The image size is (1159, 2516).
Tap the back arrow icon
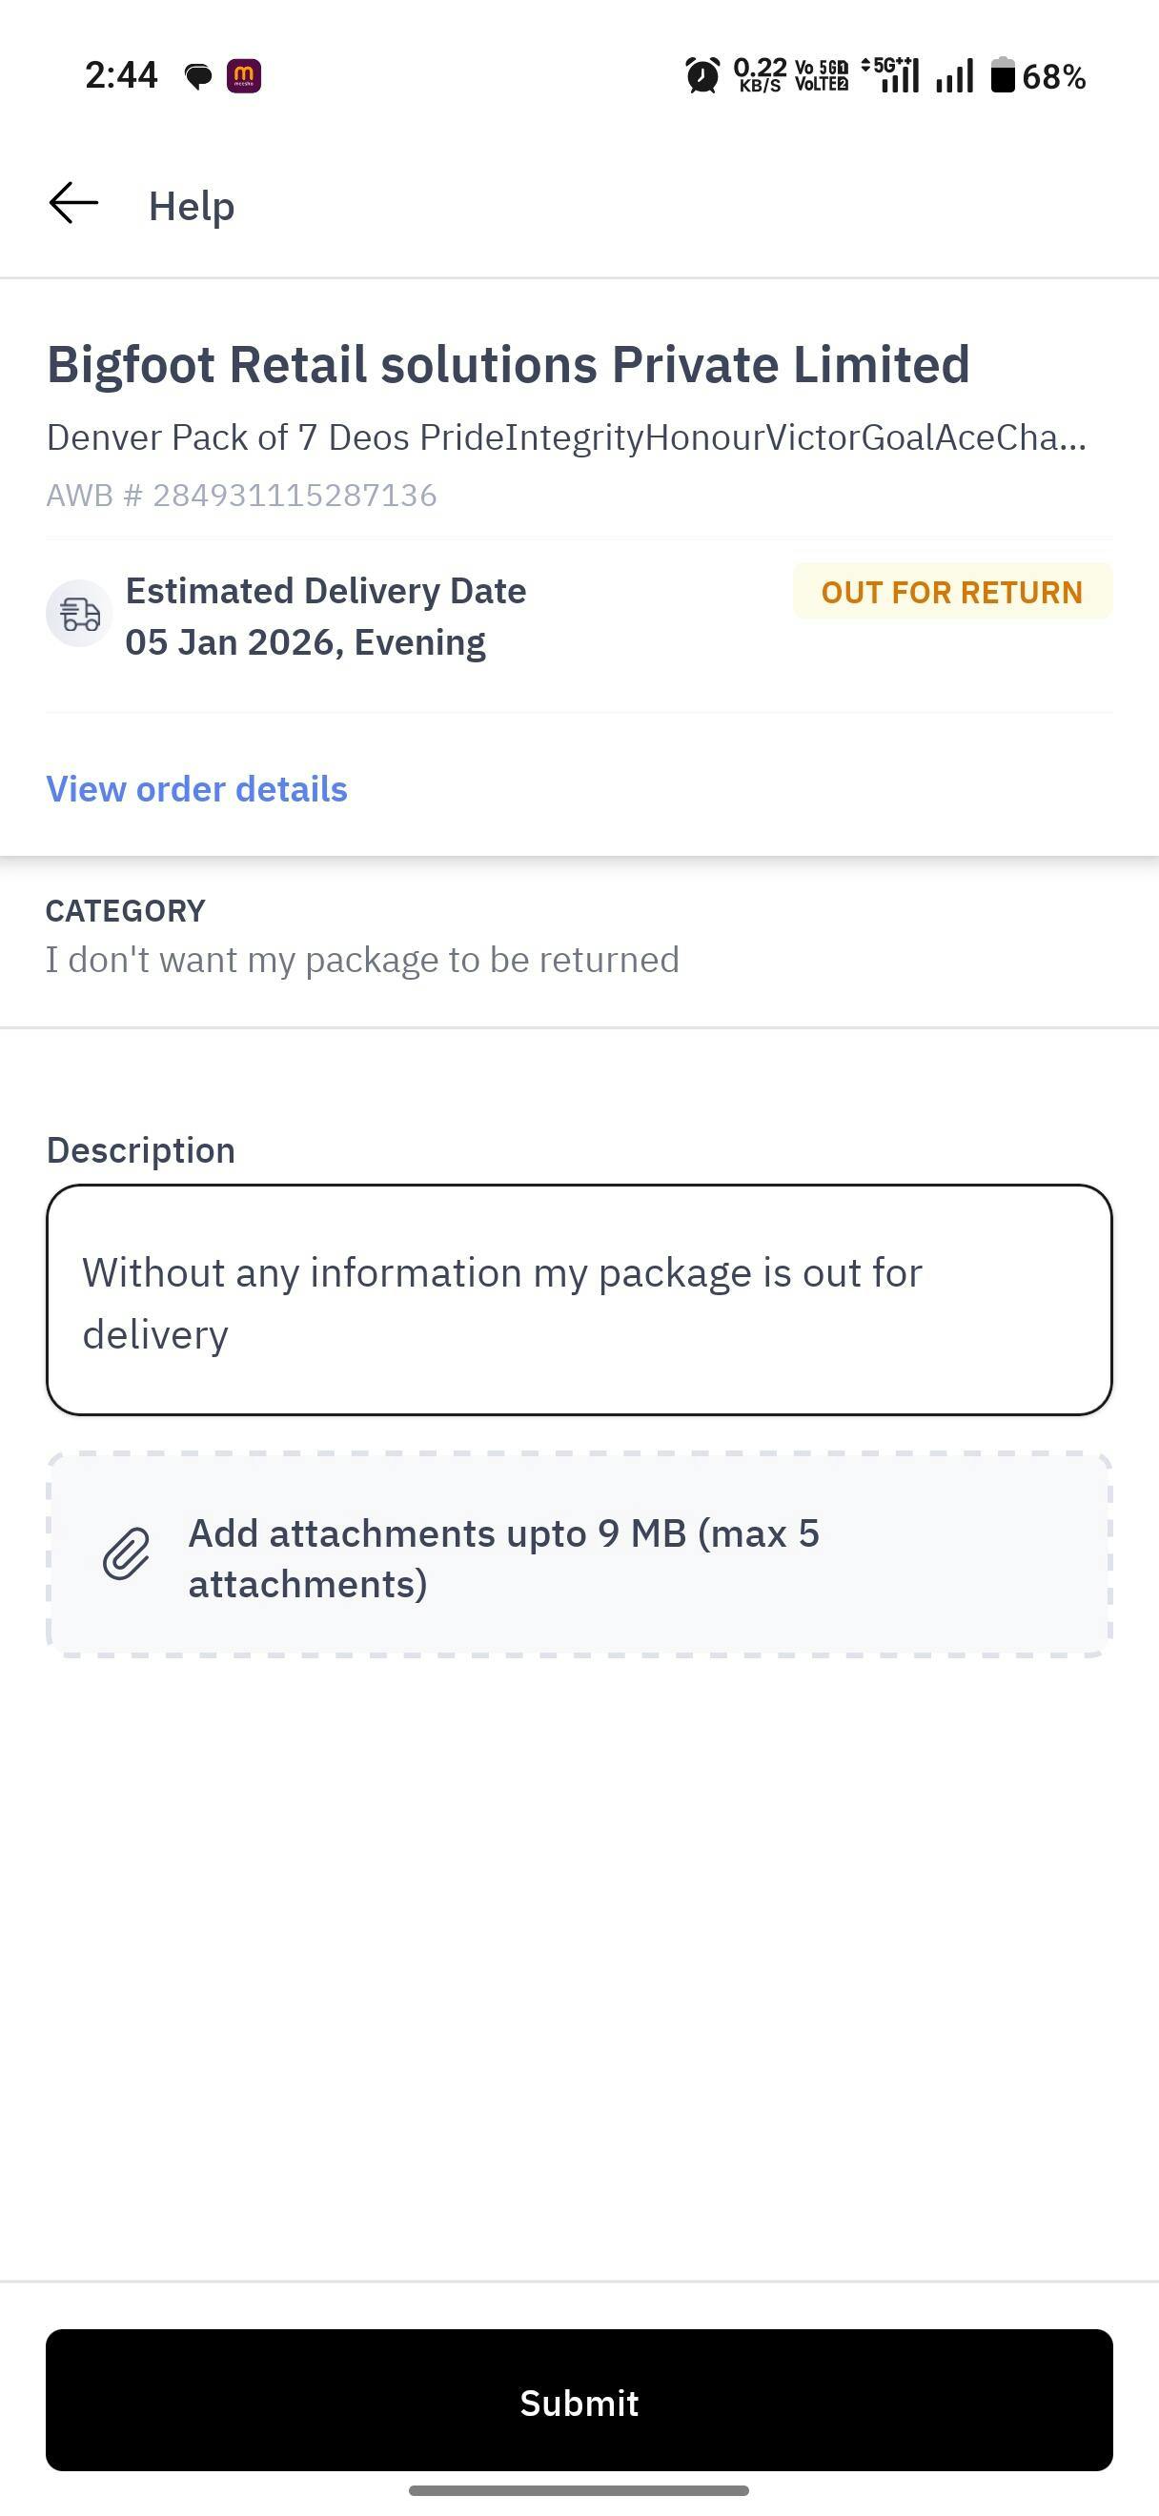[74, 203]
